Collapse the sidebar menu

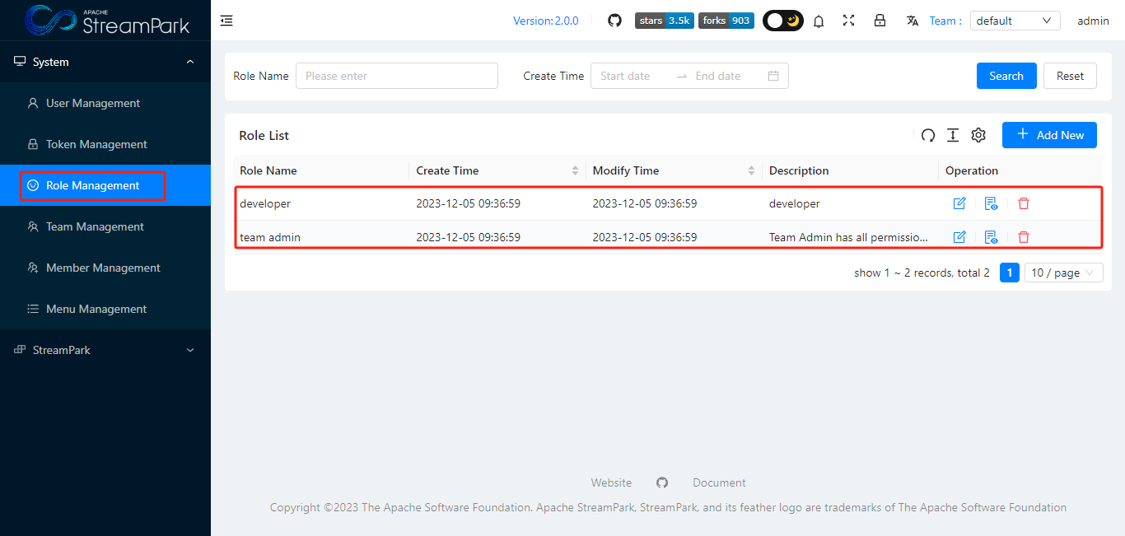point(226,21)
